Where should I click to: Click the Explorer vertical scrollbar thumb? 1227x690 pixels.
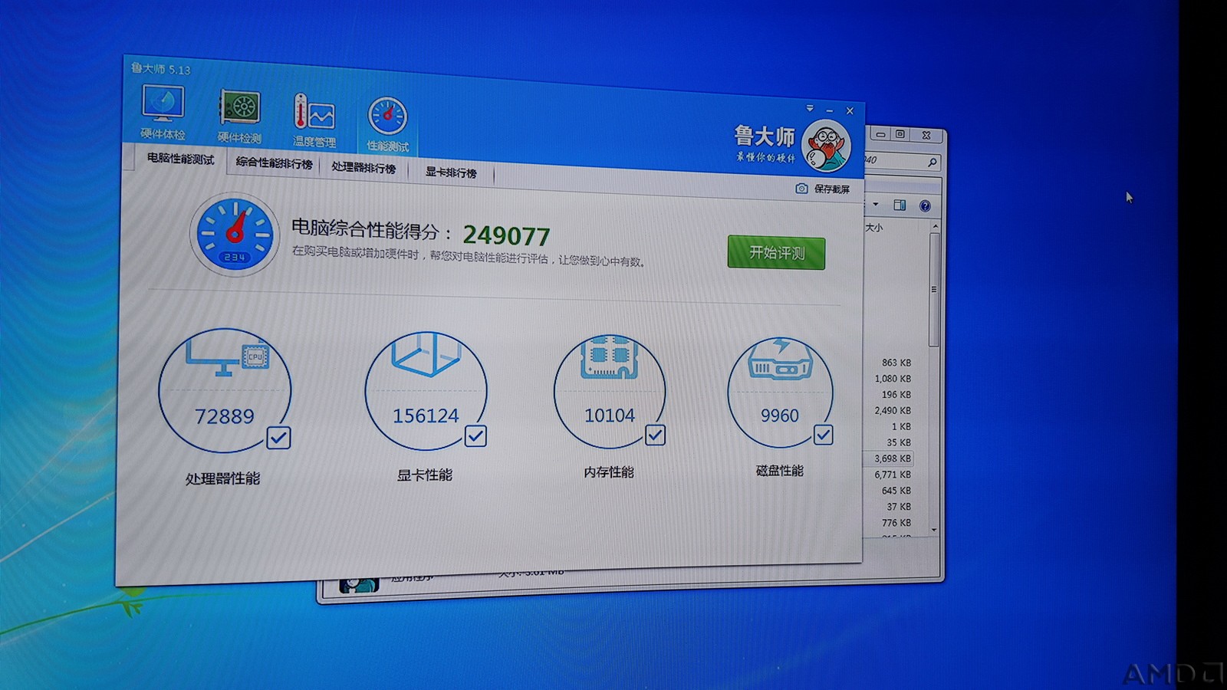click(x=934, y=288)
